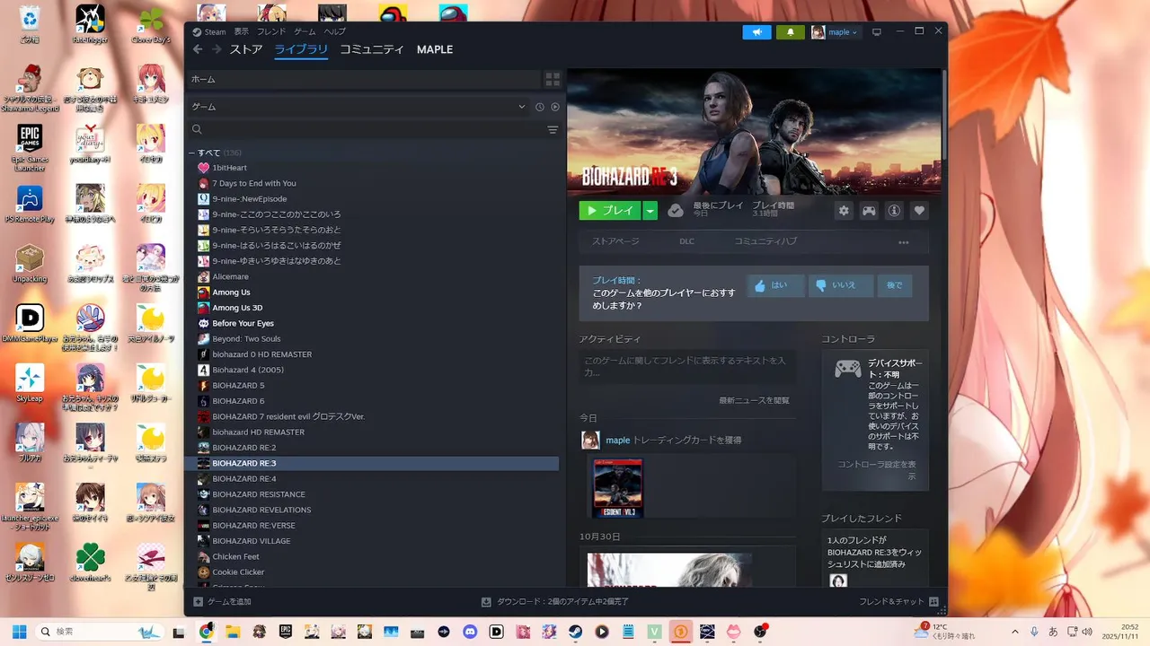This screenshot has width=1150, height=646.
Task: Toggle the taskbar microphone icon
Action: pos(1034,632)
